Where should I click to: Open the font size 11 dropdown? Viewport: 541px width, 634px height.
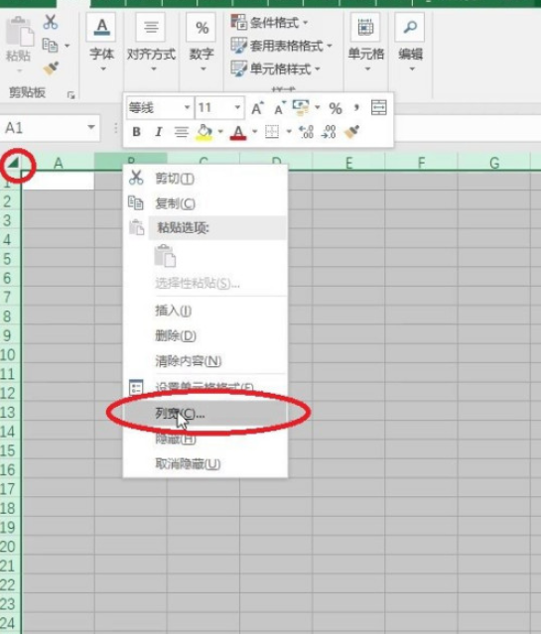[237, 107]
